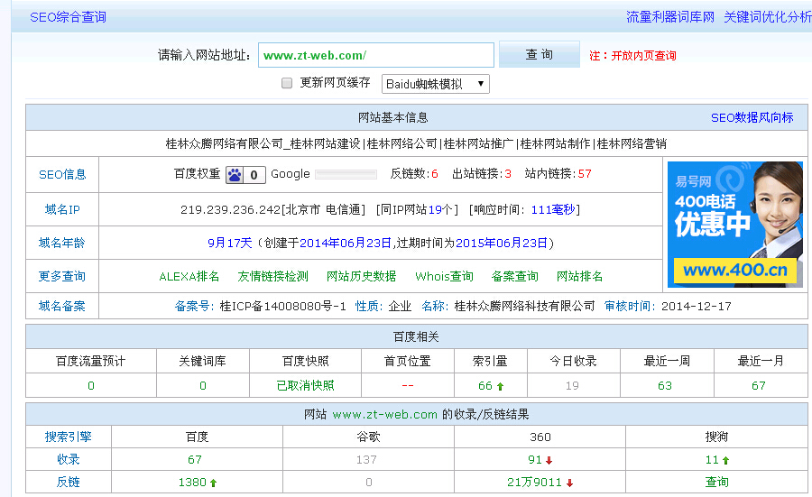The image size is (812, 497).
Task: Click Baidu indexed count 67
Action: [x=195, y=460]
